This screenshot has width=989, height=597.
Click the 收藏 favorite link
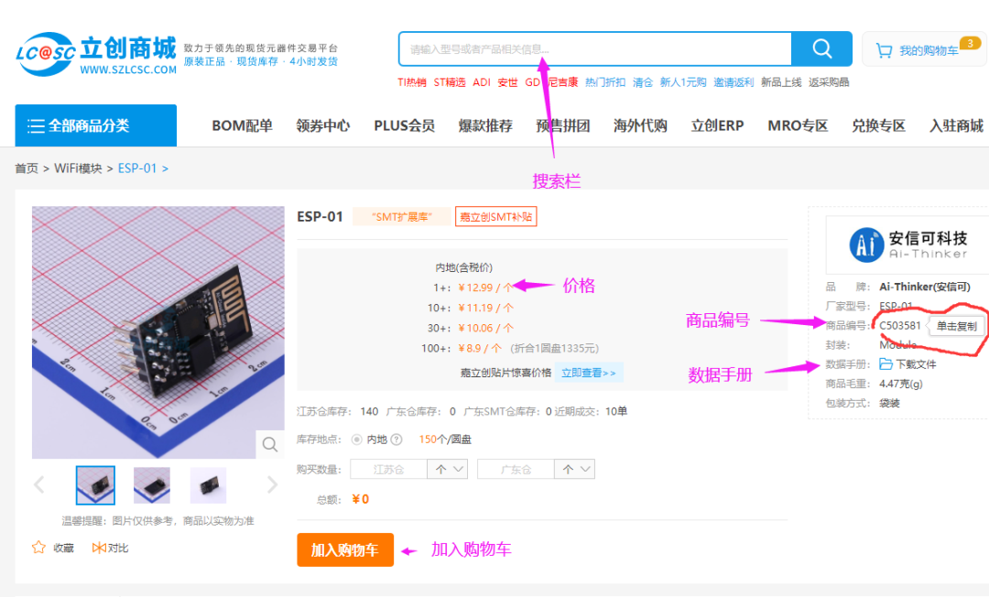coord(64,548)
